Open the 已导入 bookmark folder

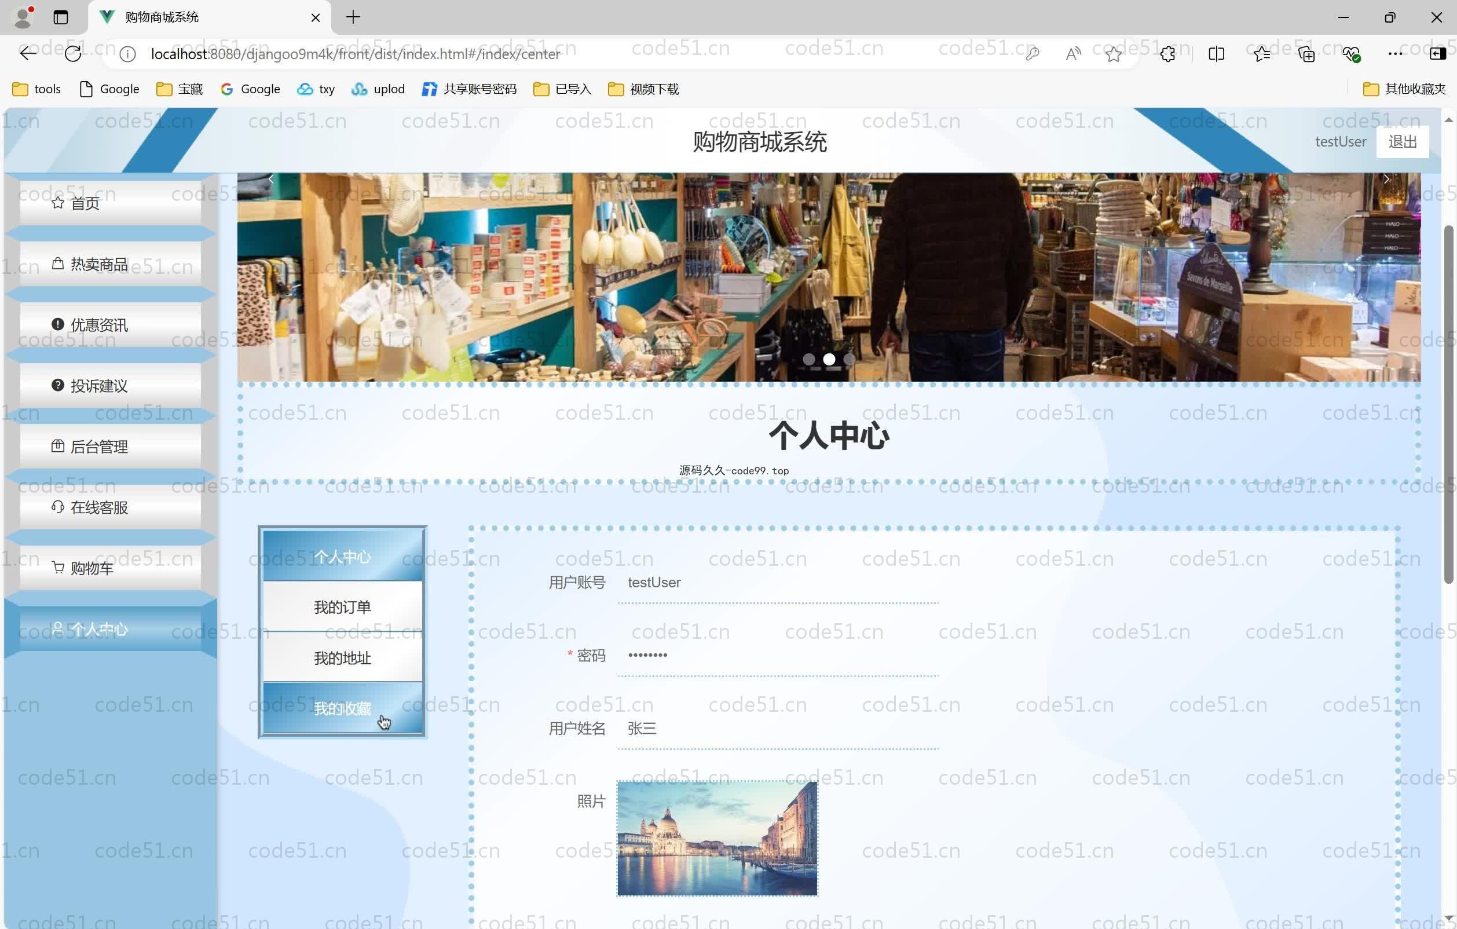(x=562, y=89)
